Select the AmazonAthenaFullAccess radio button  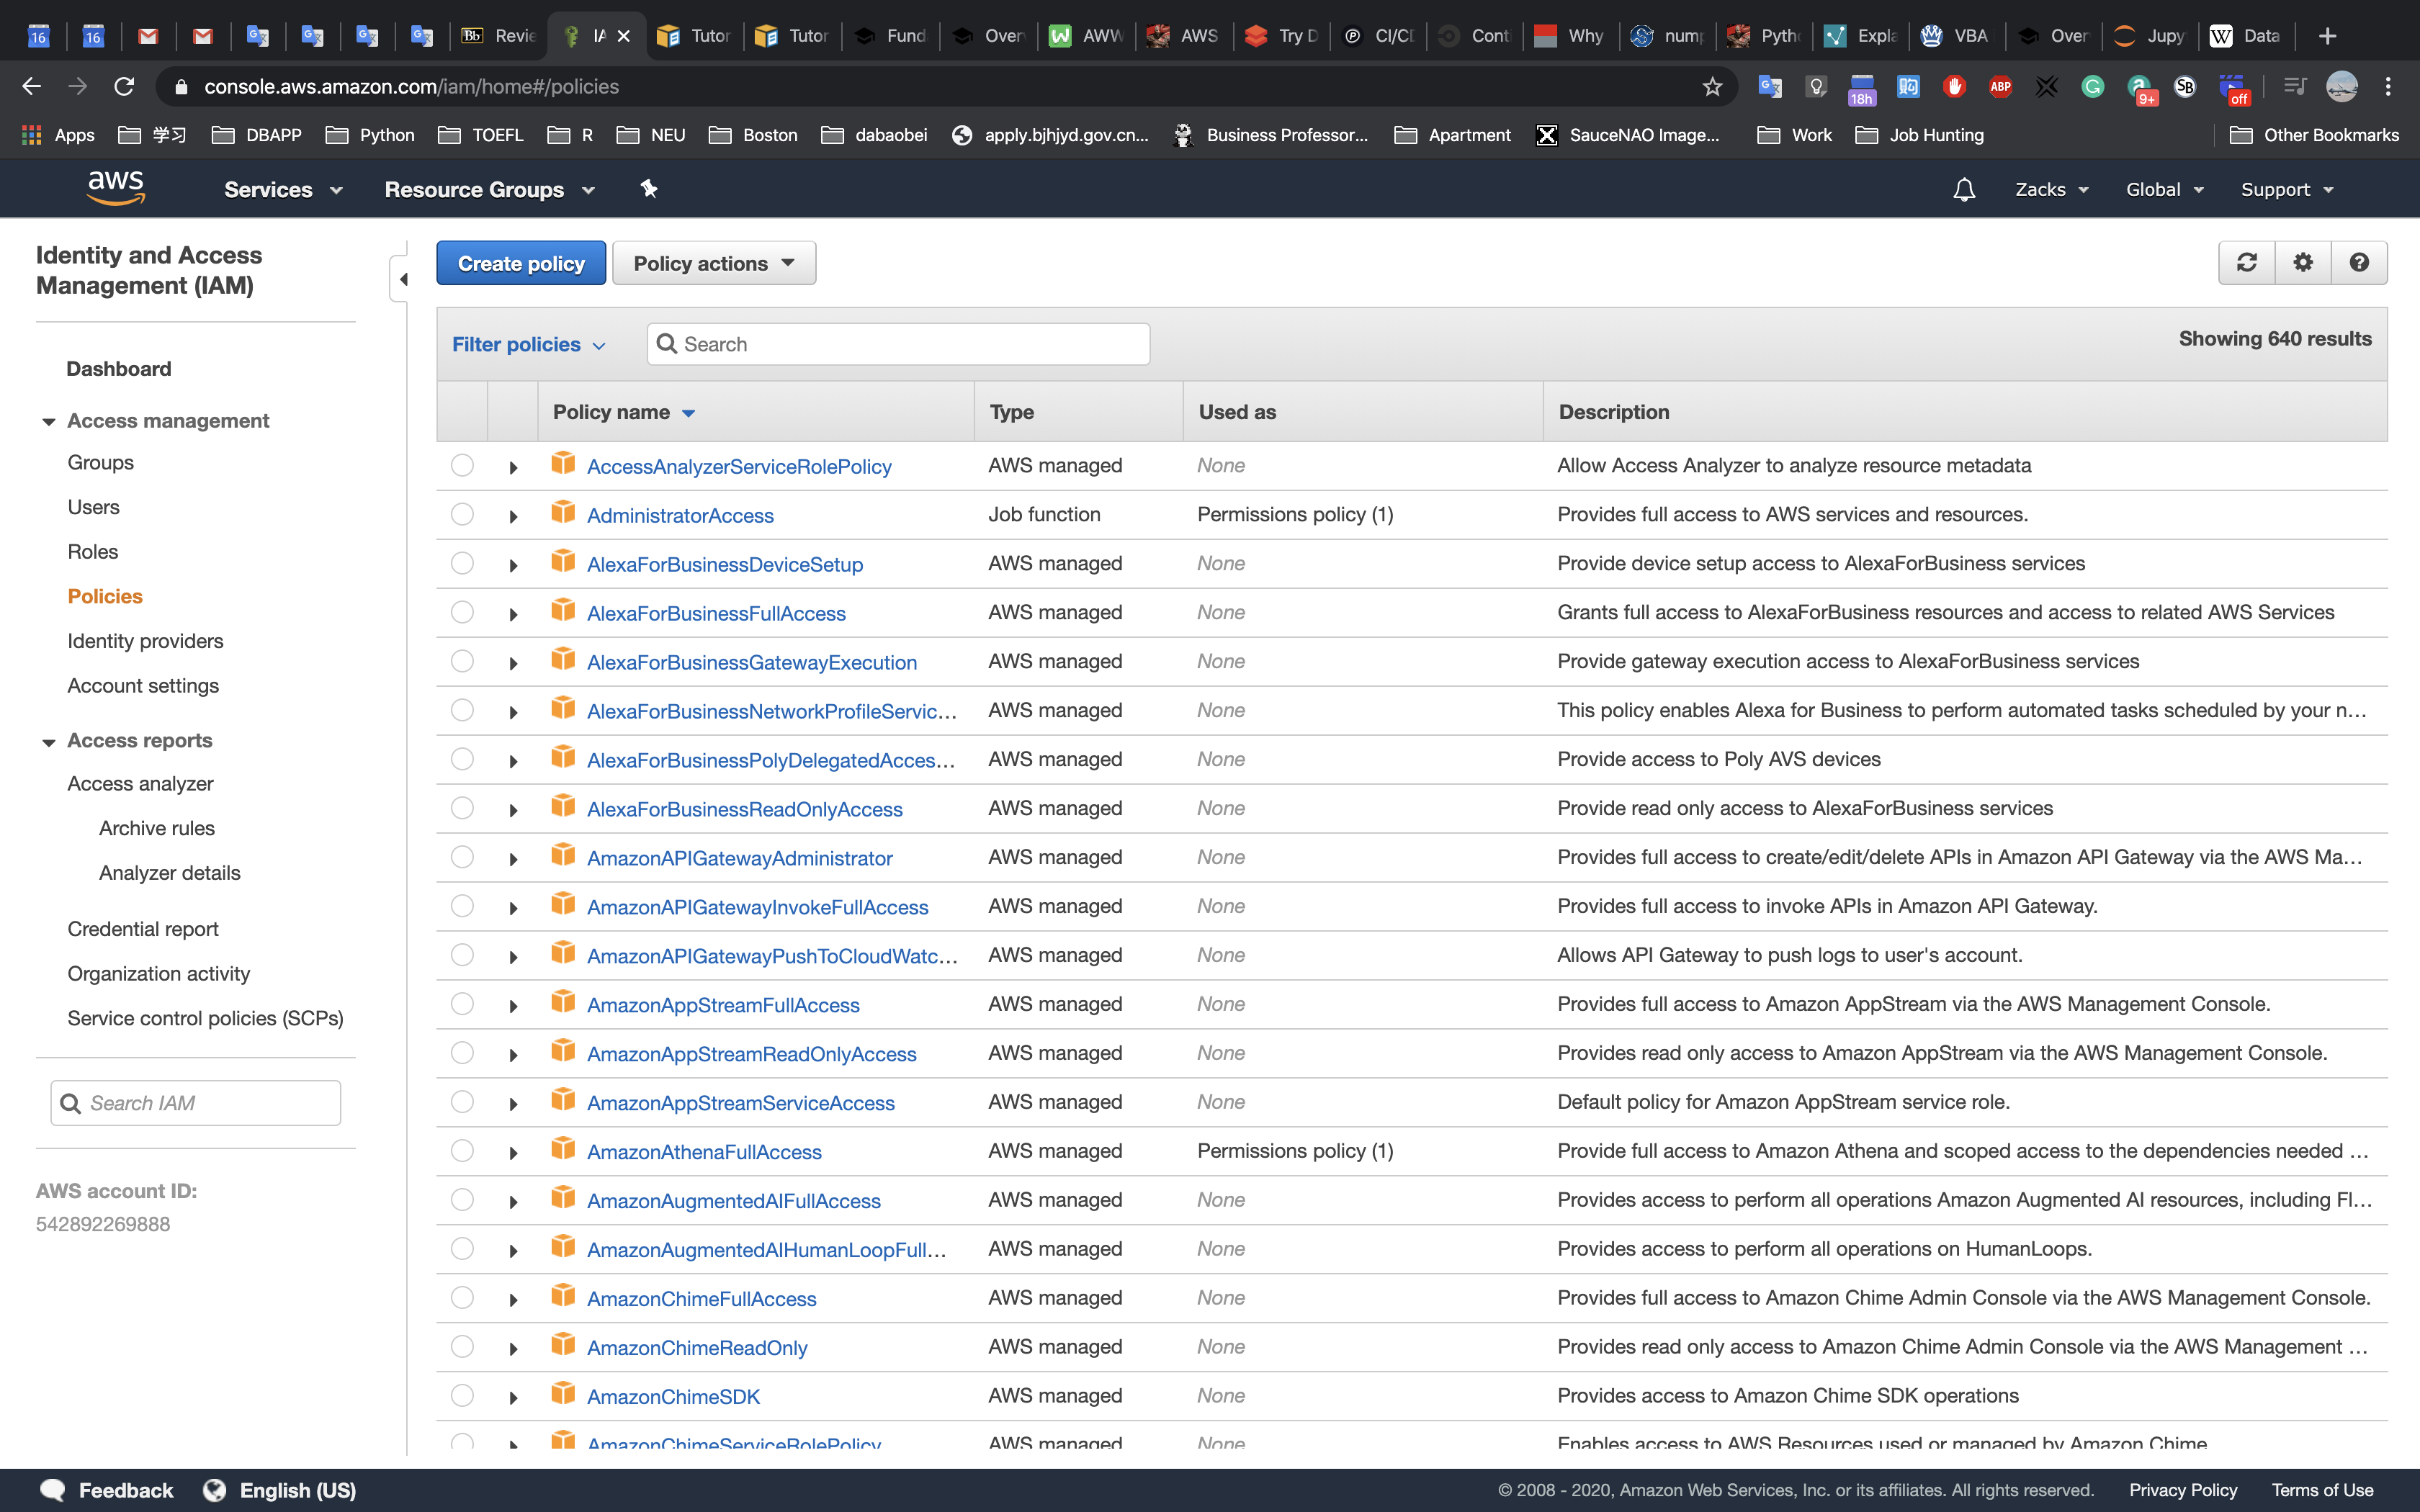coord(462,1151)
